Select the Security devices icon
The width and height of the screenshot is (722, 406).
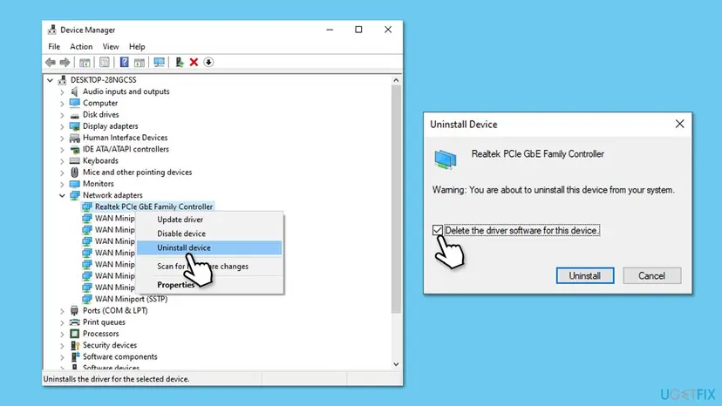(75, 345)
